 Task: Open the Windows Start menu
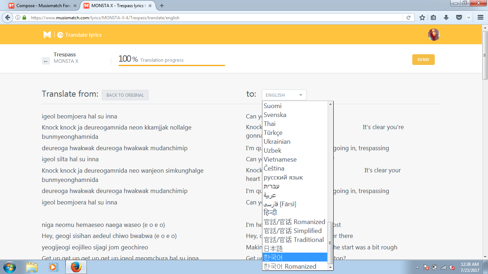point(9,267)
